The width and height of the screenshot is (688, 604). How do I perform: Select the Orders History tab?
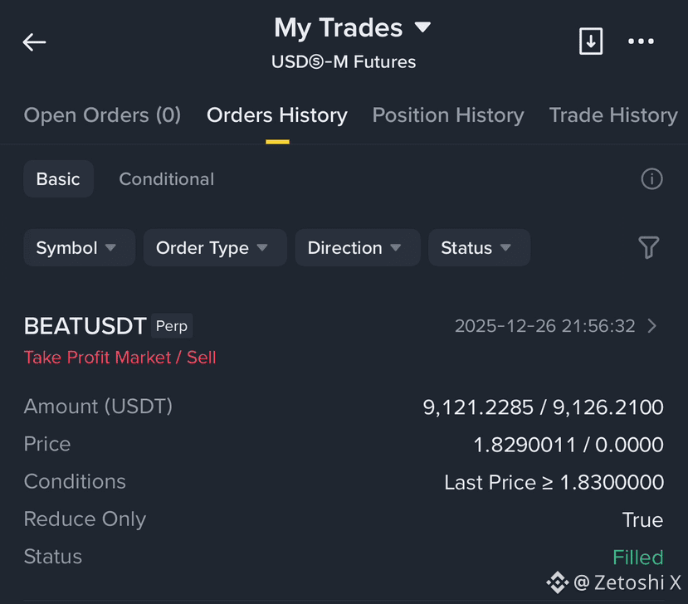[x=277, y=115]
